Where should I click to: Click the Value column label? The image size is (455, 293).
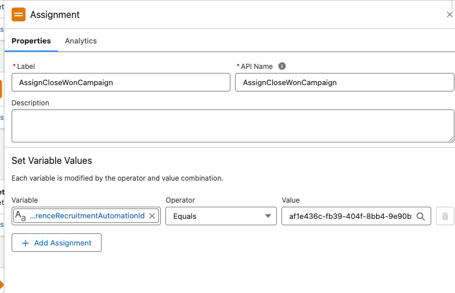(290, 200)
